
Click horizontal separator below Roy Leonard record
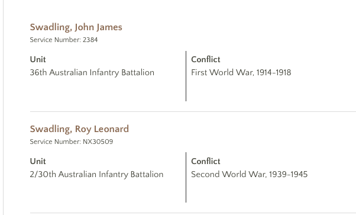(193, 213)
